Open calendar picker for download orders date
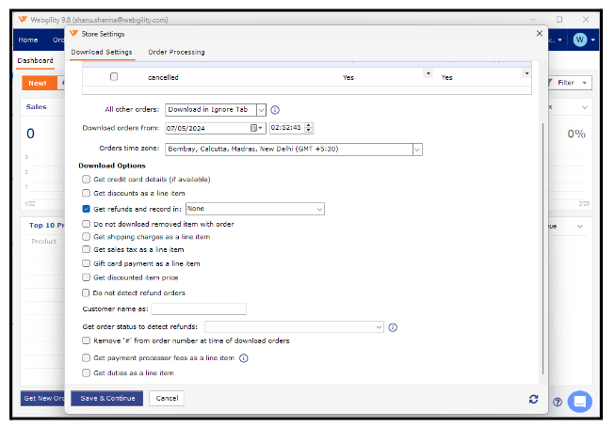615x427 pixels. click(x=254, y=128)
